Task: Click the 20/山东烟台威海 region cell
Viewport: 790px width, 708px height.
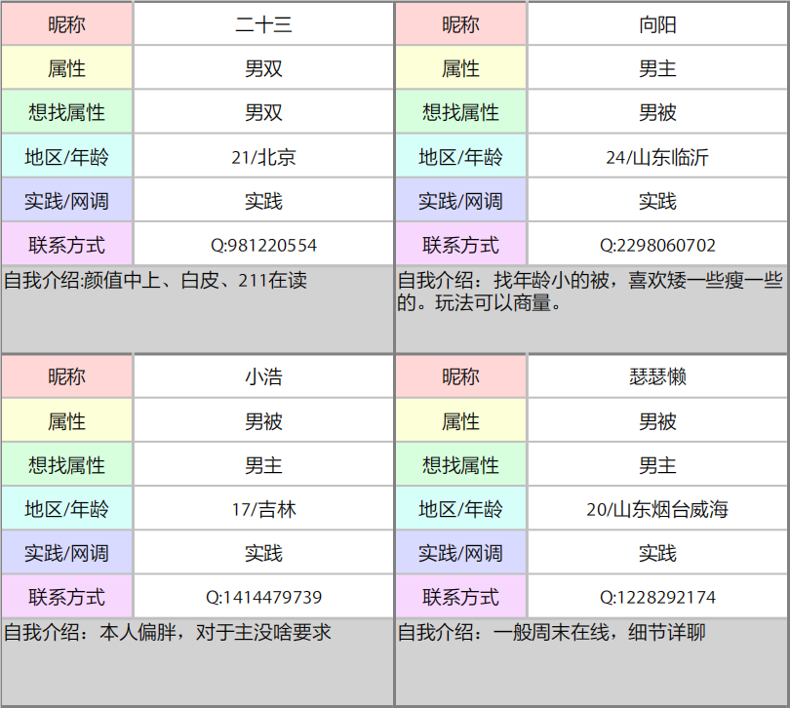Action: [658, 508]
